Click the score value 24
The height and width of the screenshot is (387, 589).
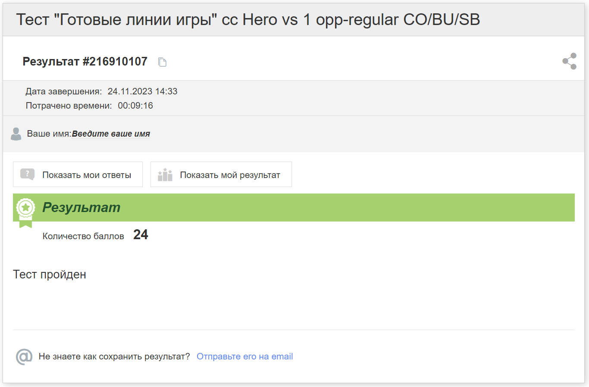(x=141, y=234)
